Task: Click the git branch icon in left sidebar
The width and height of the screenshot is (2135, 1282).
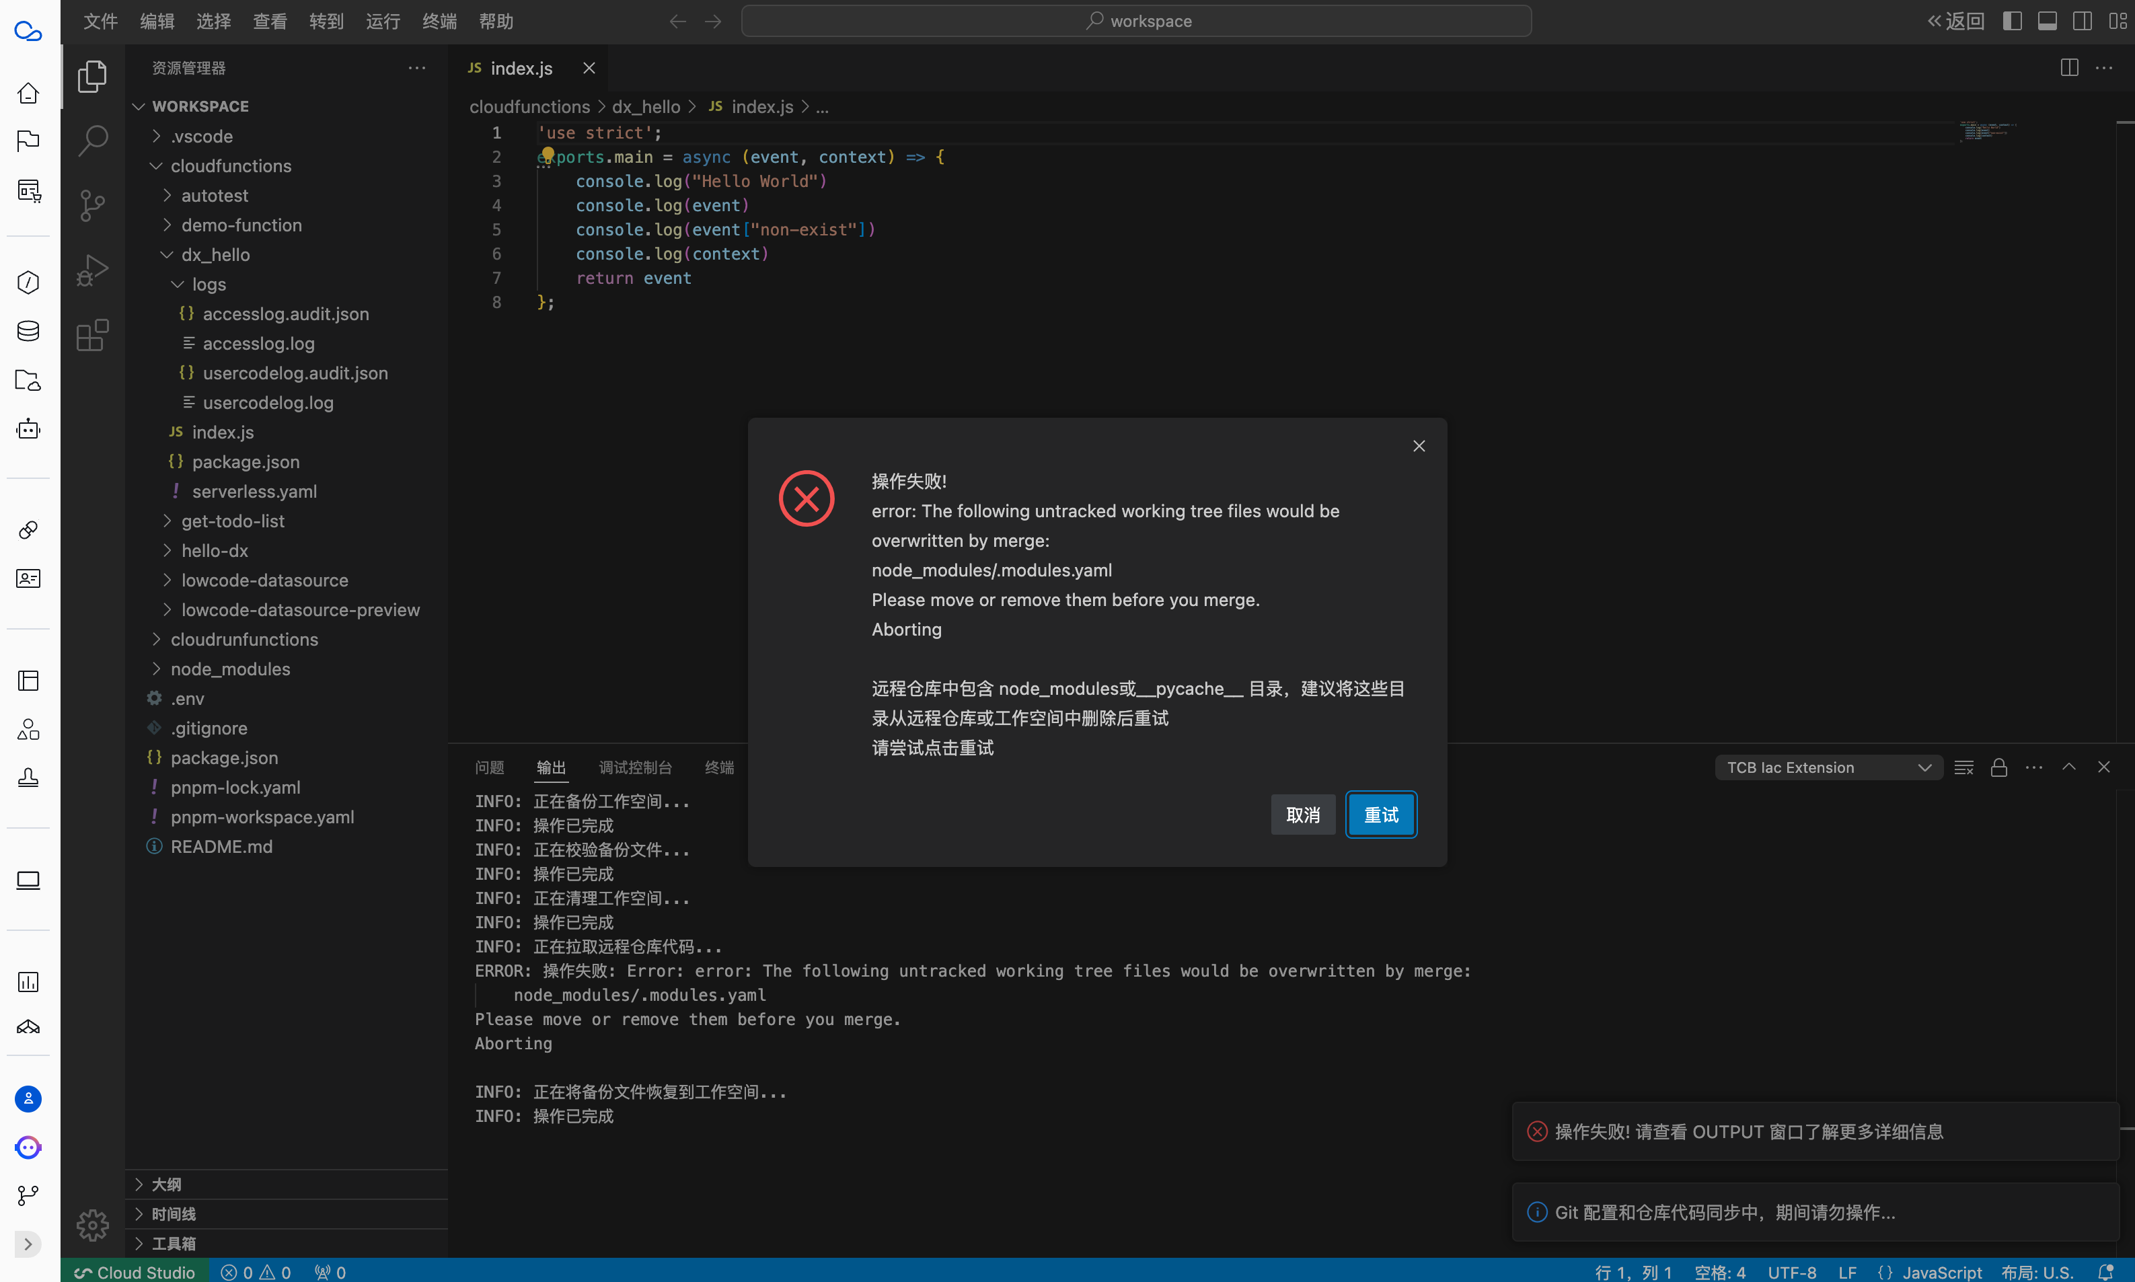Action: point(28,1196)
